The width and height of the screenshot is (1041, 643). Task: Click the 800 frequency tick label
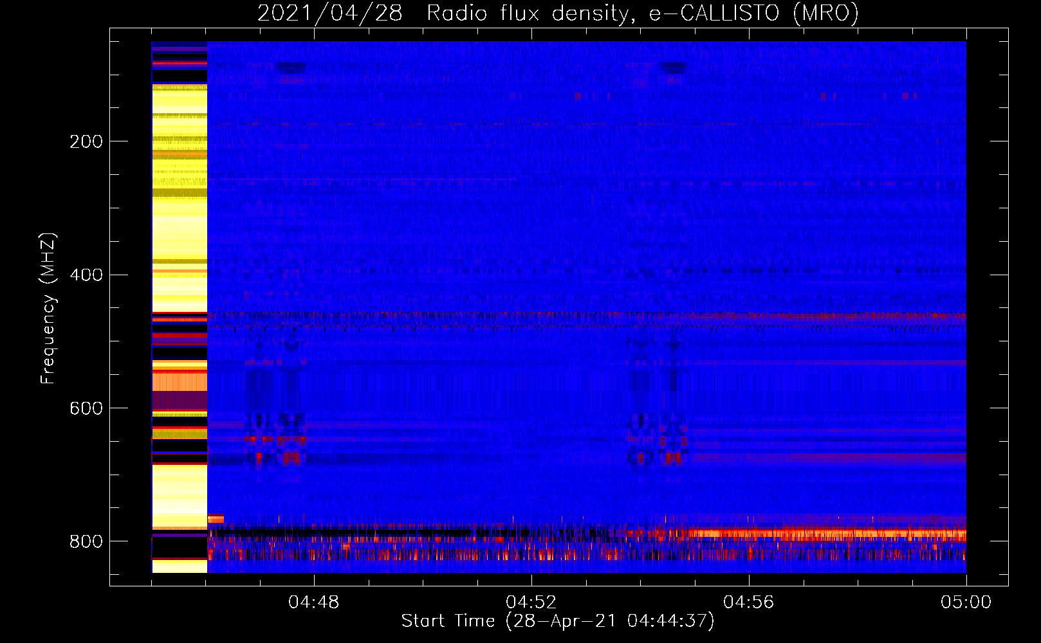point(86,542)
